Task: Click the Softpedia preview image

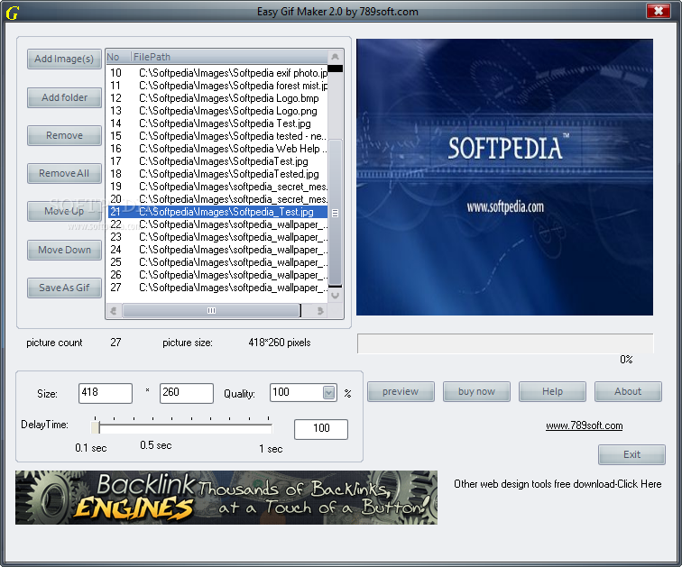Action: pyautogui.click(x=504, y=178)
